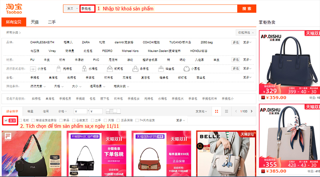This screenshot has height=177, width=320.
Task: Open the 相关分类 dropdown
Action: click(122, 86)
